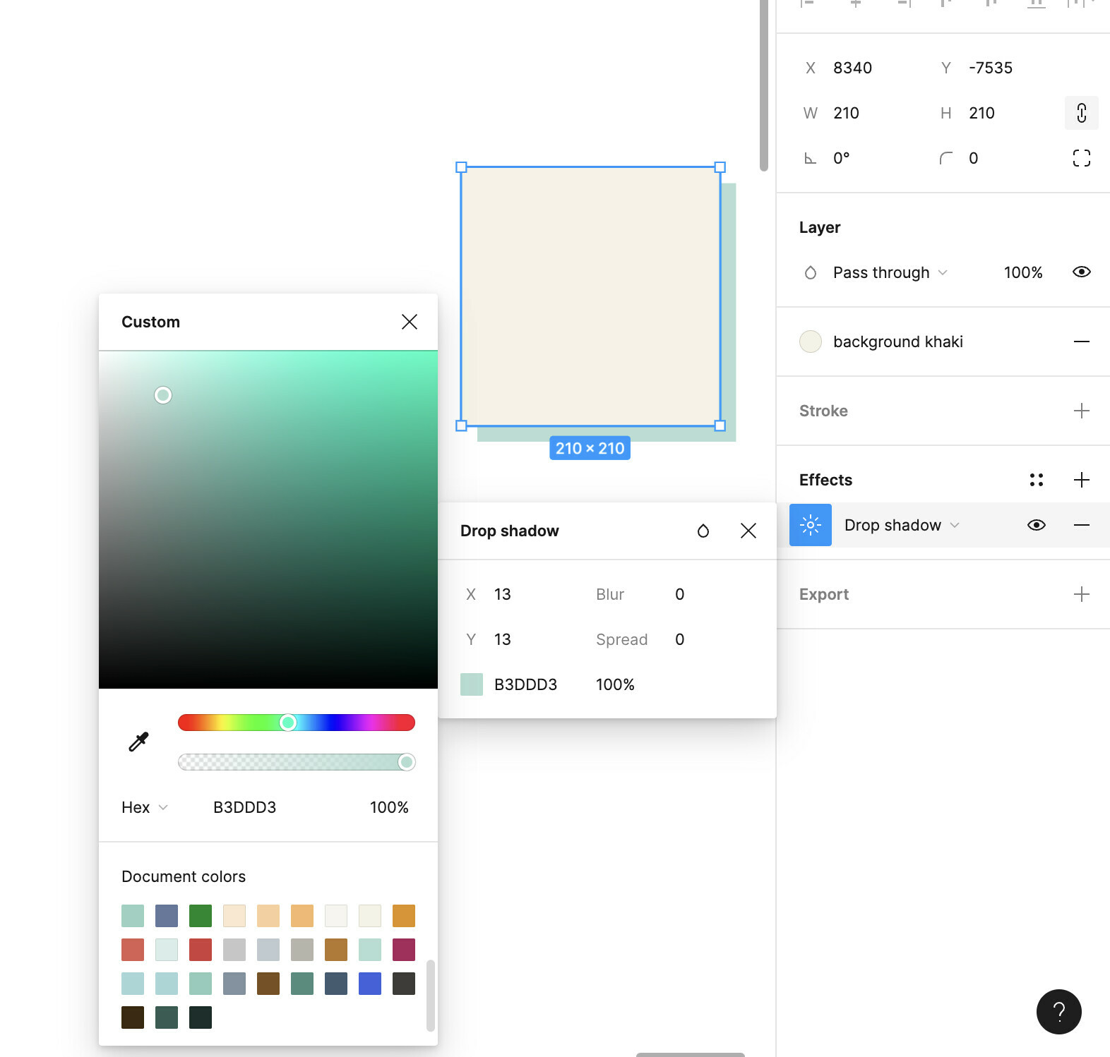Edit the corner radius field
Image resolution: width=1110 pixels, height=1057 pixels.
pyautogui.click(x=974, y=158)
